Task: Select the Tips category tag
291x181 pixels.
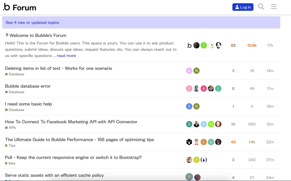Action: pyautogui.click(x=12, y=146)
